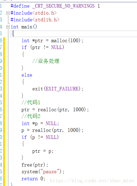The image size is (137, 186).
Task: Click the exit(EXIT_FAILURE) statement
Action: pos(58,89)
